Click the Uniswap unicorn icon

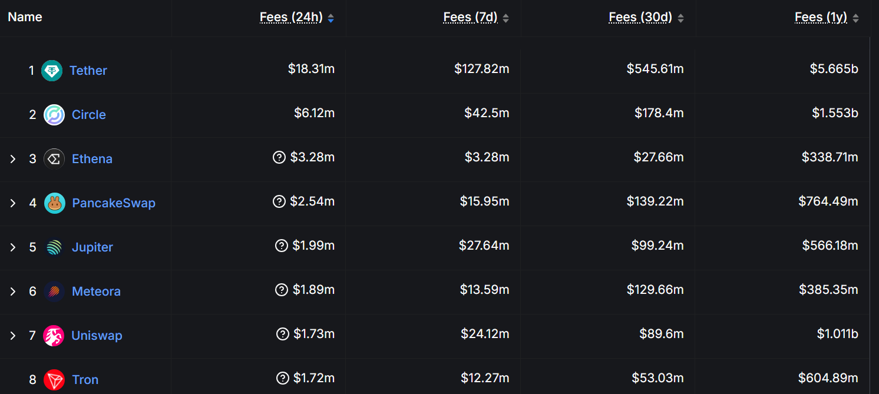(54, 335)
